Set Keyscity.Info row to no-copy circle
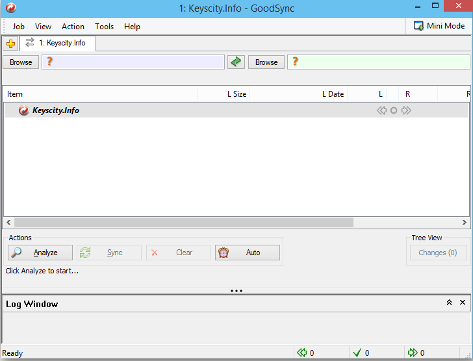 [393, 110]
